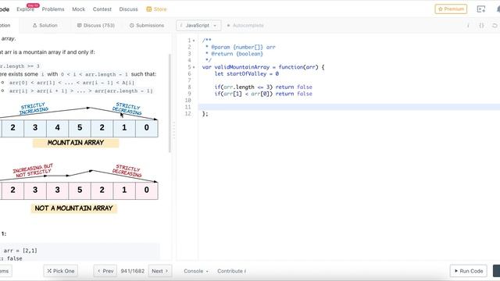Image resolution: width=500 pixels, height=281 pixels.
Task: Switch to the Submissions tab
Action: (147, 25)
